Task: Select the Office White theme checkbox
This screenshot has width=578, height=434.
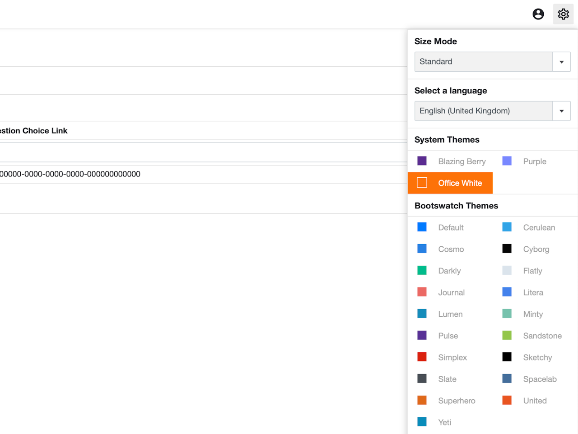Action: point(422,183)
